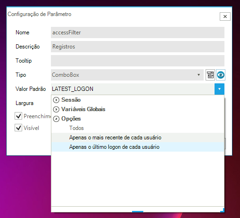Image resolution: width=240 pixels, height=218 pixels.
Task: Click the Opções group label text
Action: click(71, 119)
